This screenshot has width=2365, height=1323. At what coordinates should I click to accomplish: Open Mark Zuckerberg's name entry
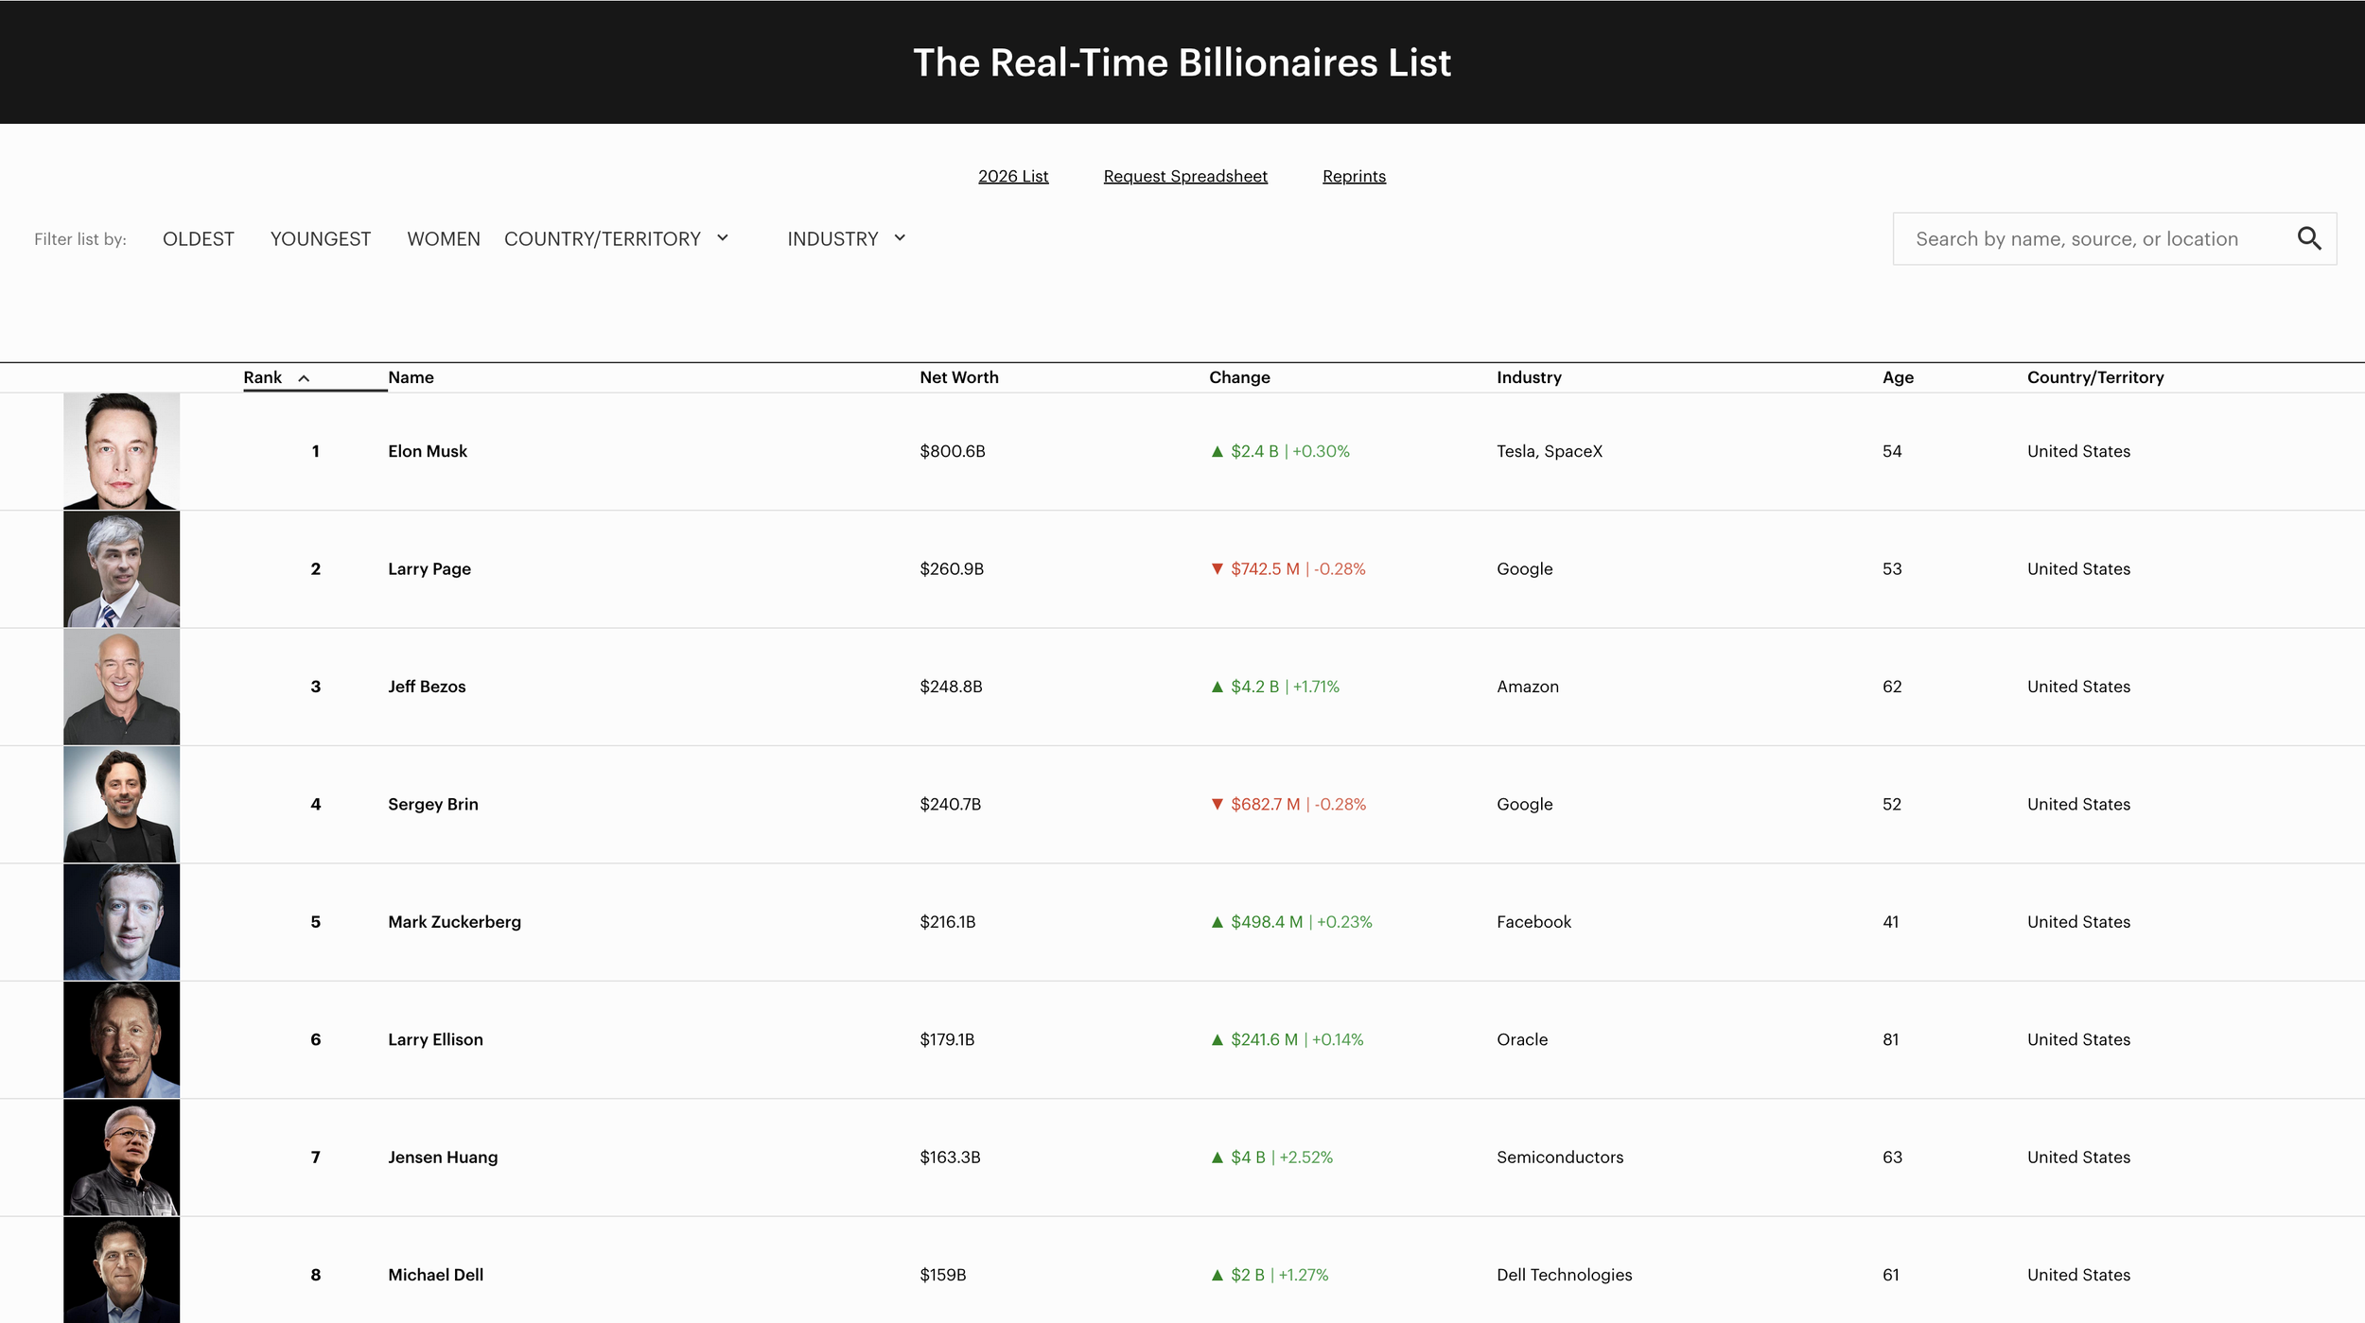454,922
